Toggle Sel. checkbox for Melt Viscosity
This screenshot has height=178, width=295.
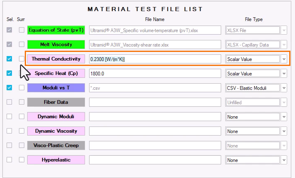pyautogui.click(x=9, y=44)
